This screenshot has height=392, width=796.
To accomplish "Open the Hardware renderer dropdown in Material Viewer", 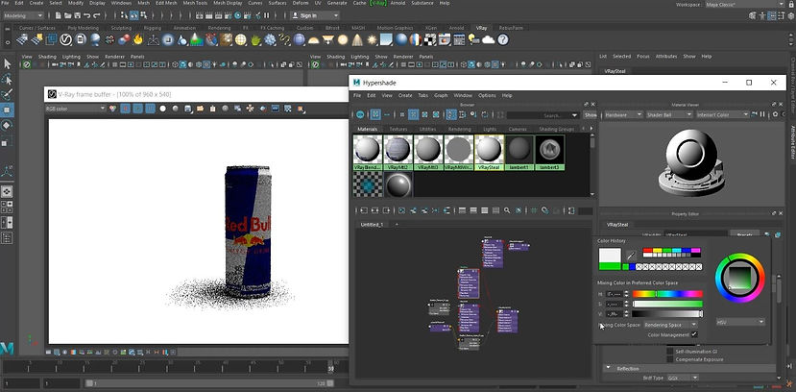I will tap(622, 115).
